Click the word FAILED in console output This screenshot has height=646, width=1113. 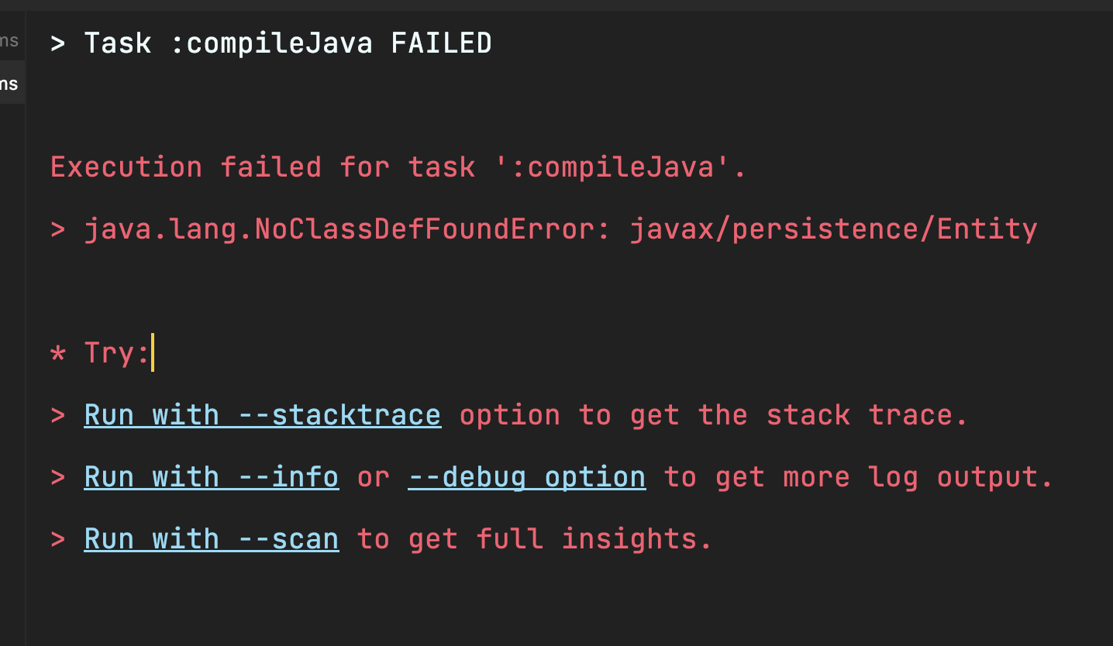coord(441,43)
